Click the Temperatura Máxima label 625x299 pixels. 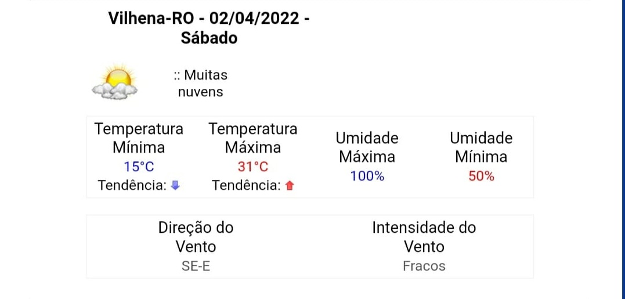pyautogui.click(x=253, y=138)
